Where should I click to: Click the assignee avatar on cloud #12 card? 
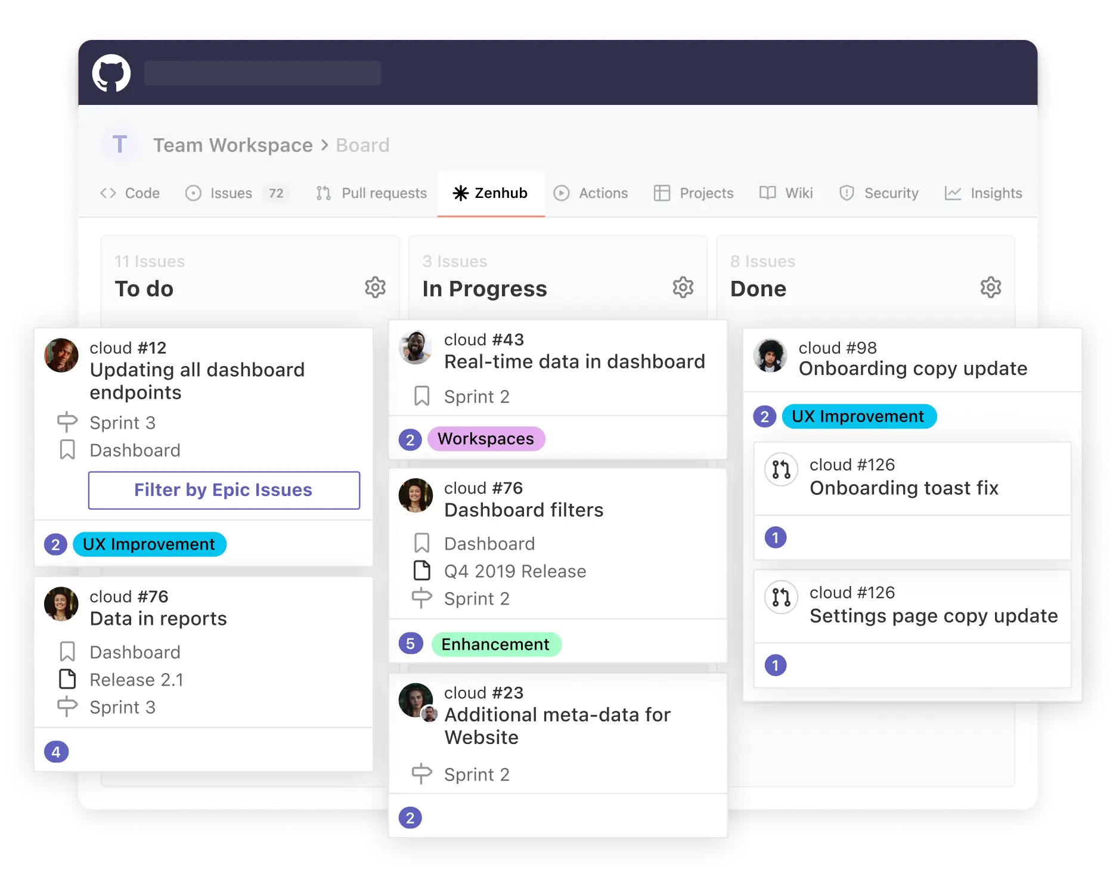(x=61, y=355)
